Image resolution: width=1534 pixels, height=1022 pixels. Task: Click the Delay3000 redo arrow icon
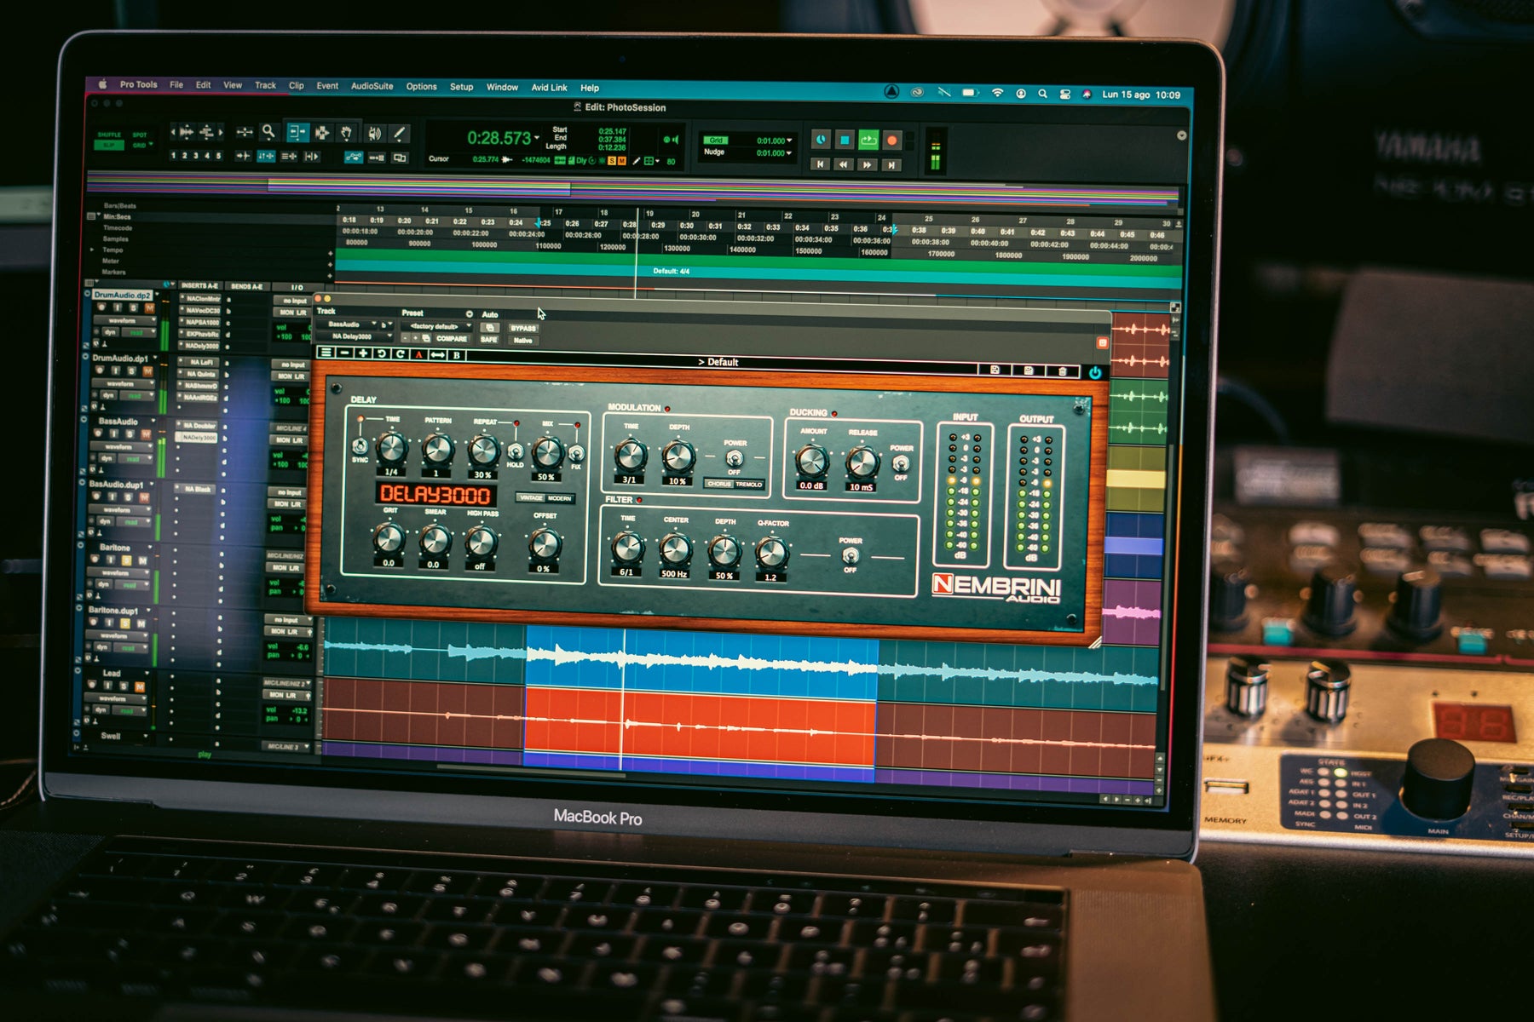(400, 353)
